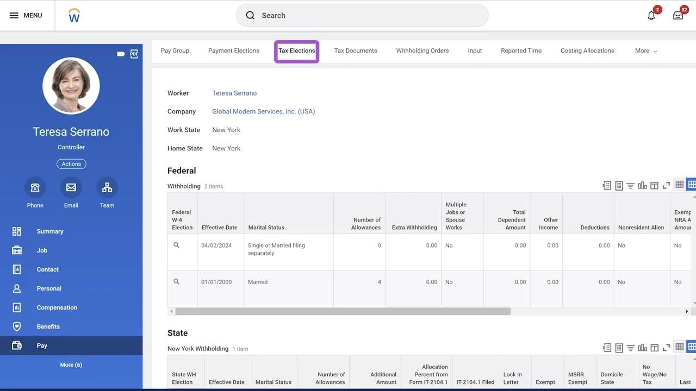Open column preferences for New York Withholding
Screen dimensions: 696x391
pos(654,348)
